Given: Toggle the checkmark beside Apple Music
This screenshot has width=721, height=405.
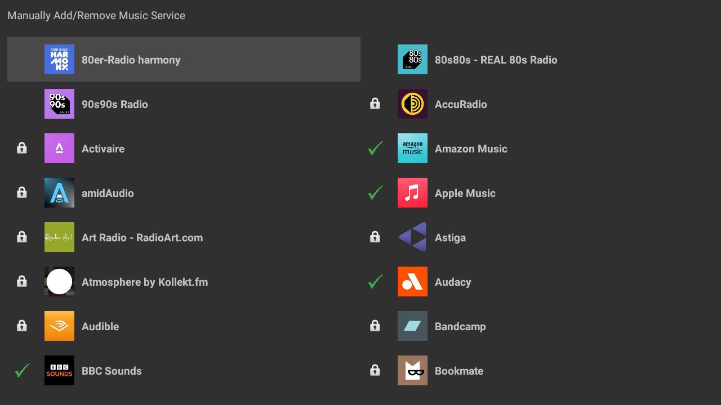Looking at the screenshot, I should (375, 192).
